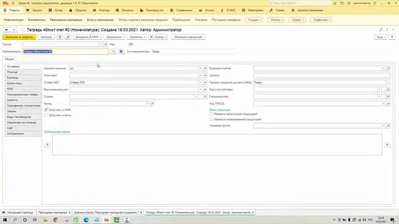399x224 pixels.
Task: Open notifications bell in title bar
Action: pyautogui.click(x=335, y=3)
